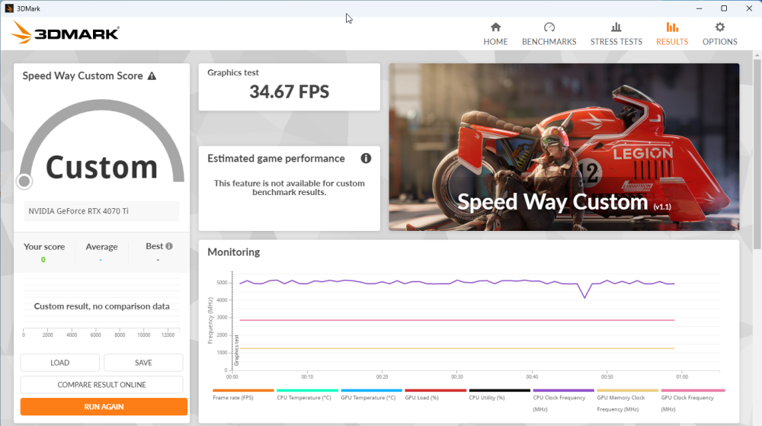This screenshot has width=762, height=426.
Task: Minimize the 3DMark window
Action: pyautogui.click(x=700, y=8)
